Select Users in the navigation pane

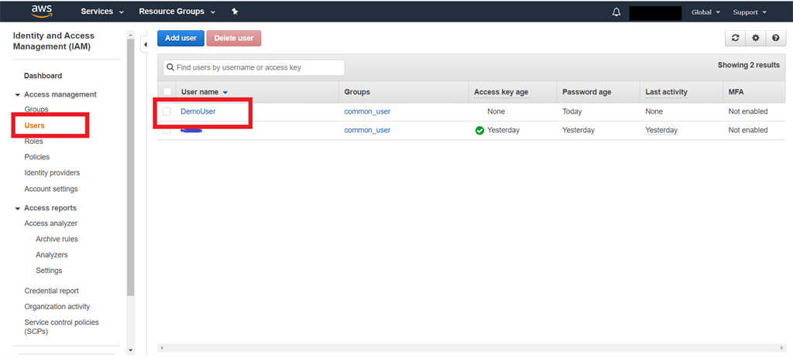coord(34,125)
